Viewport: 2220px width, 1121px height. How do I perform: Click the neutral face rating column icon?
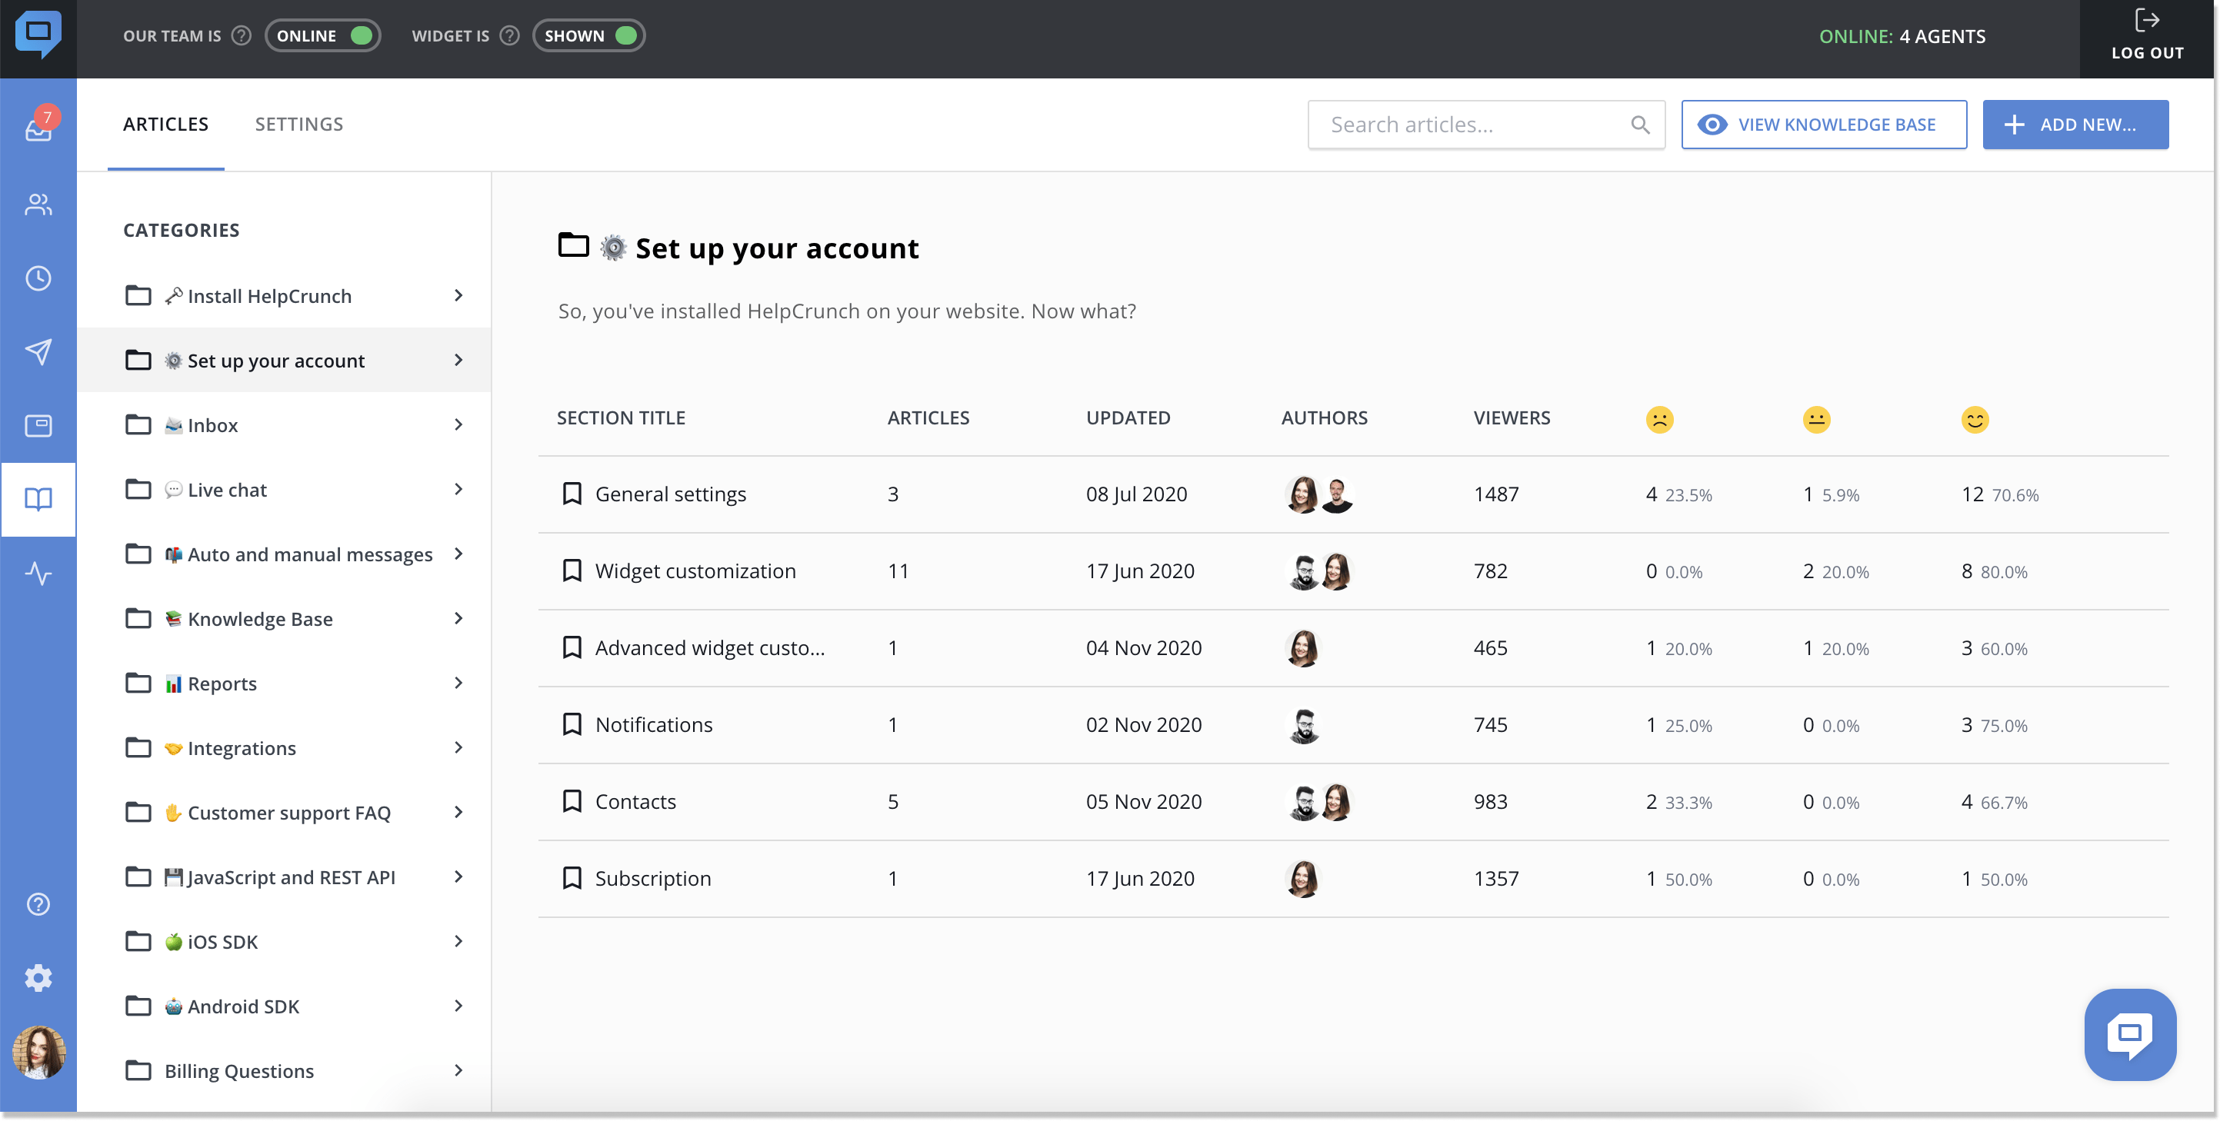pos(1816,420)
